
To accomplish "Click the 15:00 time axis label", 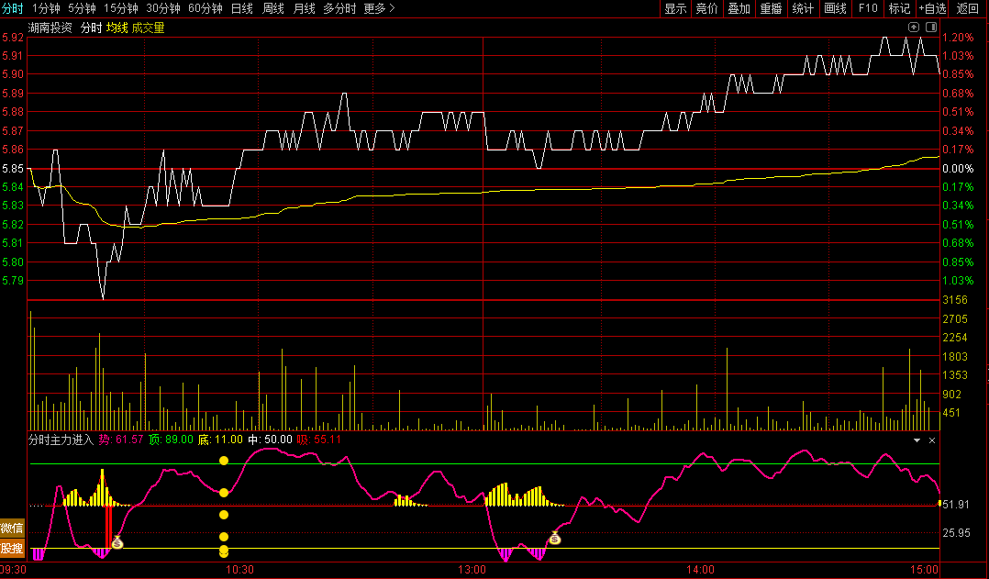I will pos(925,570).
